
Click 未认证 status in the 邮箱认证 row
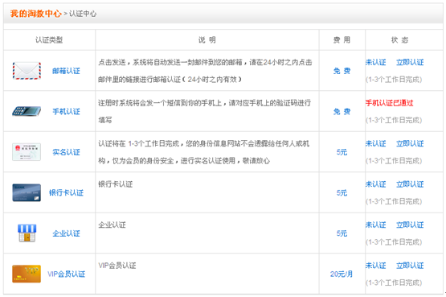pyautogui.click(x=376, y=62)
